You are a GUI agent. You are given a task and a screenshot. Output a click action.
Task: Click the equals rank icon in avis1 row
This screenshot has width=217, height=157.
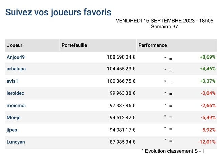click(171, 82)
